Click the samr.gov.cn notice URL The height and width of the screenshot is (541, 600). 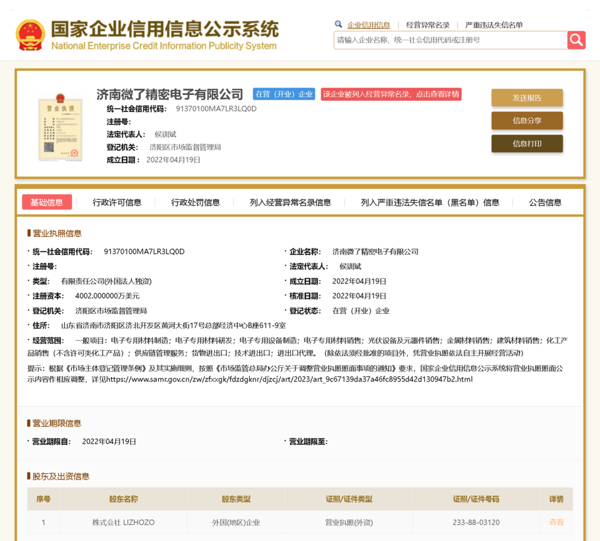coord(289,379)
